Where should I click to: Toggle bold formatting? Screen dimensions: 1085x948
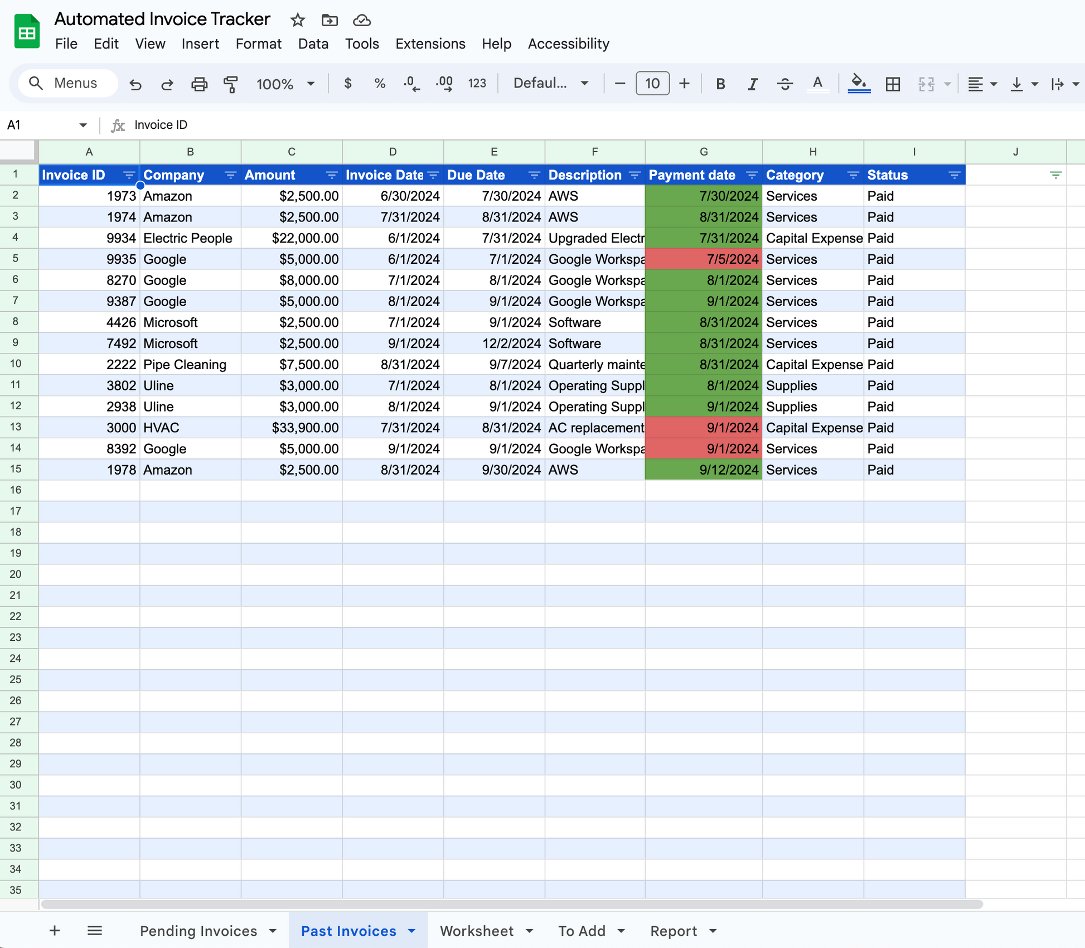tap(720, 84)
